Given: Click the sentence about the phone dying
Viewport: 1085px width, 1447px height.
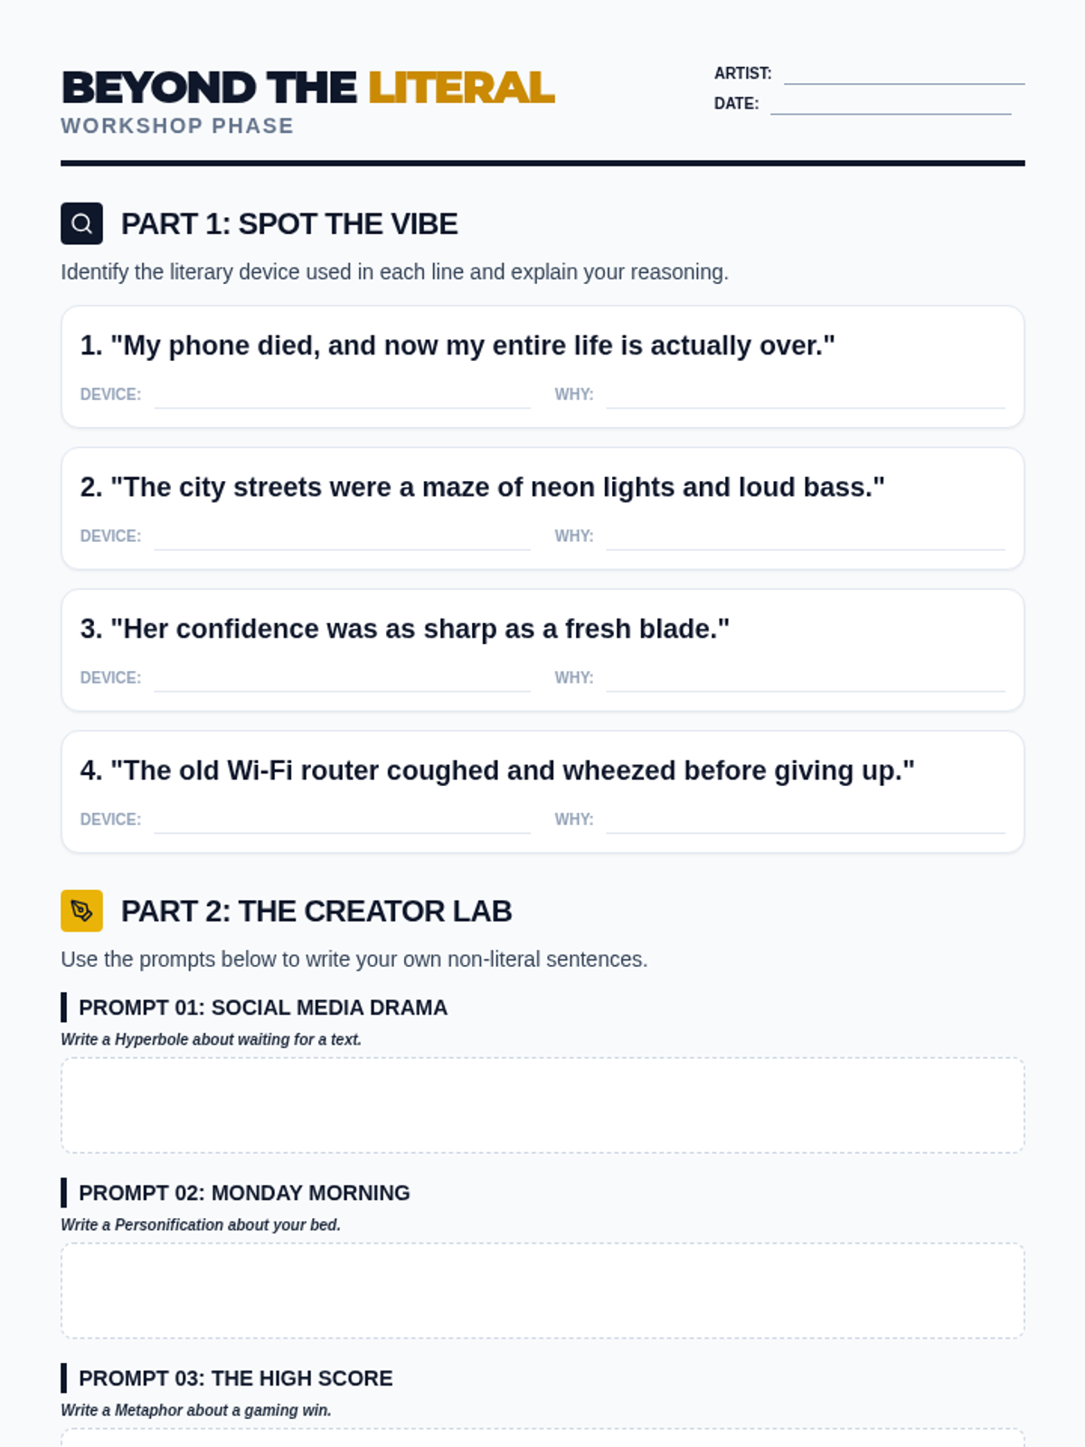Looking at the screenshot, I should 458,345.
